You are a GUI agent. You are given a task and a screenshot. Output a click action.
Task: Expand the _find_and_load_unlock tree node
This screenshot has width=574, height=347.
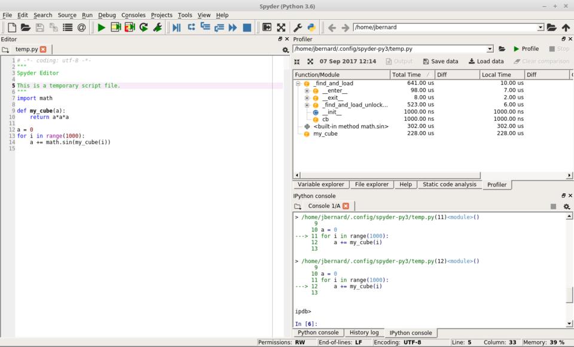307,105
